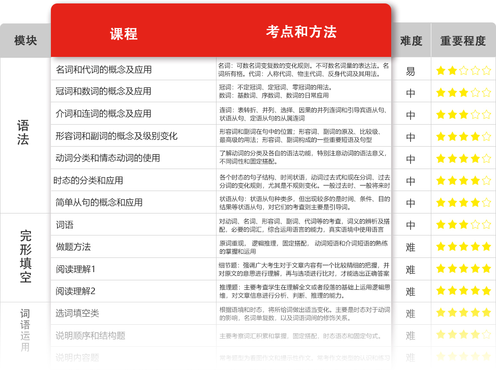496x370 pixels.
Task: Click difficulty 中 in the 冠词和数词的概念及应用 row
Action: tap(411, 93)
